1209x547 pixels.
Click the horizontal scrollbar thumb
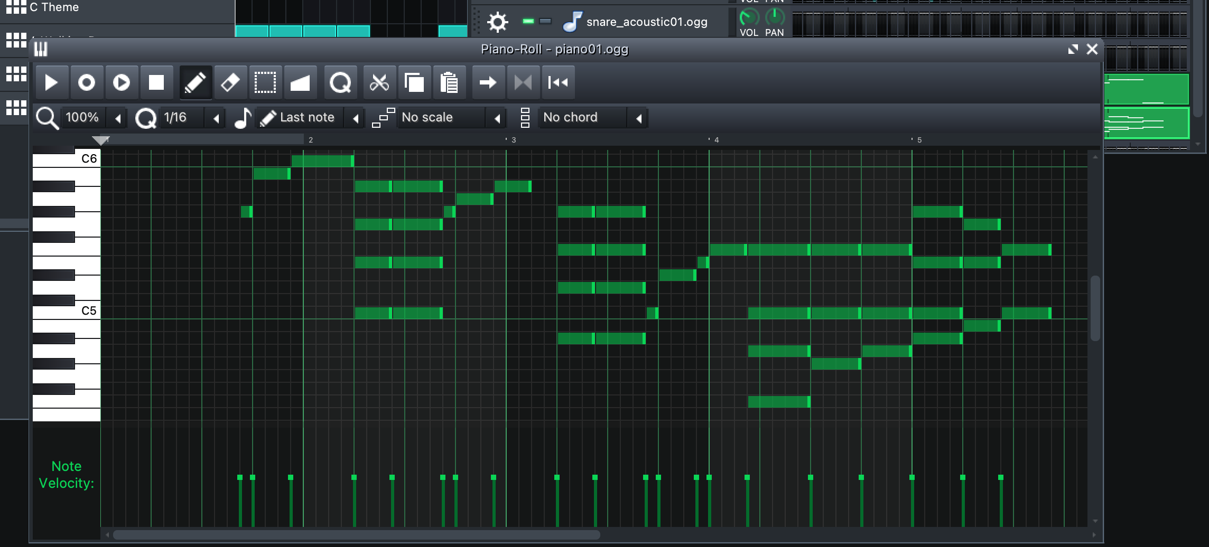pyautogui.click(x=357, y=535)
